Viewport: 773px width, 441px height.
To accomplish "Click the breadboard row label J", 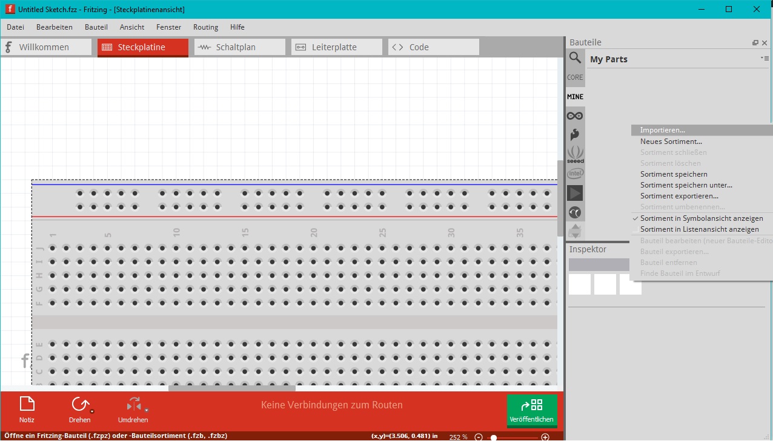I will pos(41,248).
